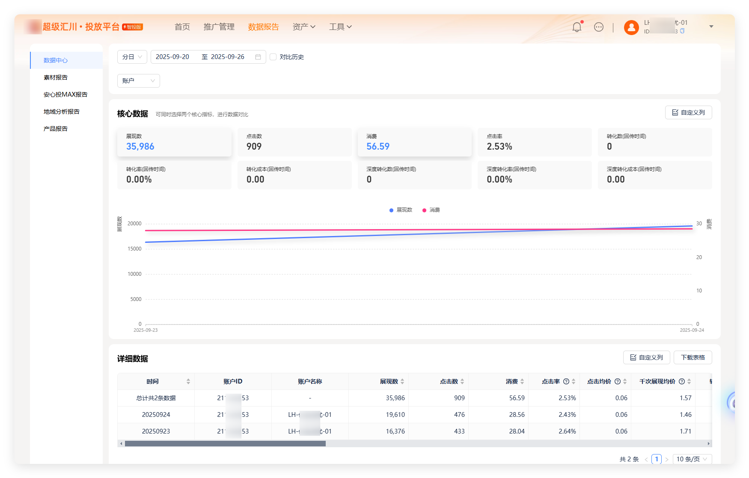Click the 下载表格 button
This screenshot has height=478, width=749.
pyautogui.click(x=693, y=357)
